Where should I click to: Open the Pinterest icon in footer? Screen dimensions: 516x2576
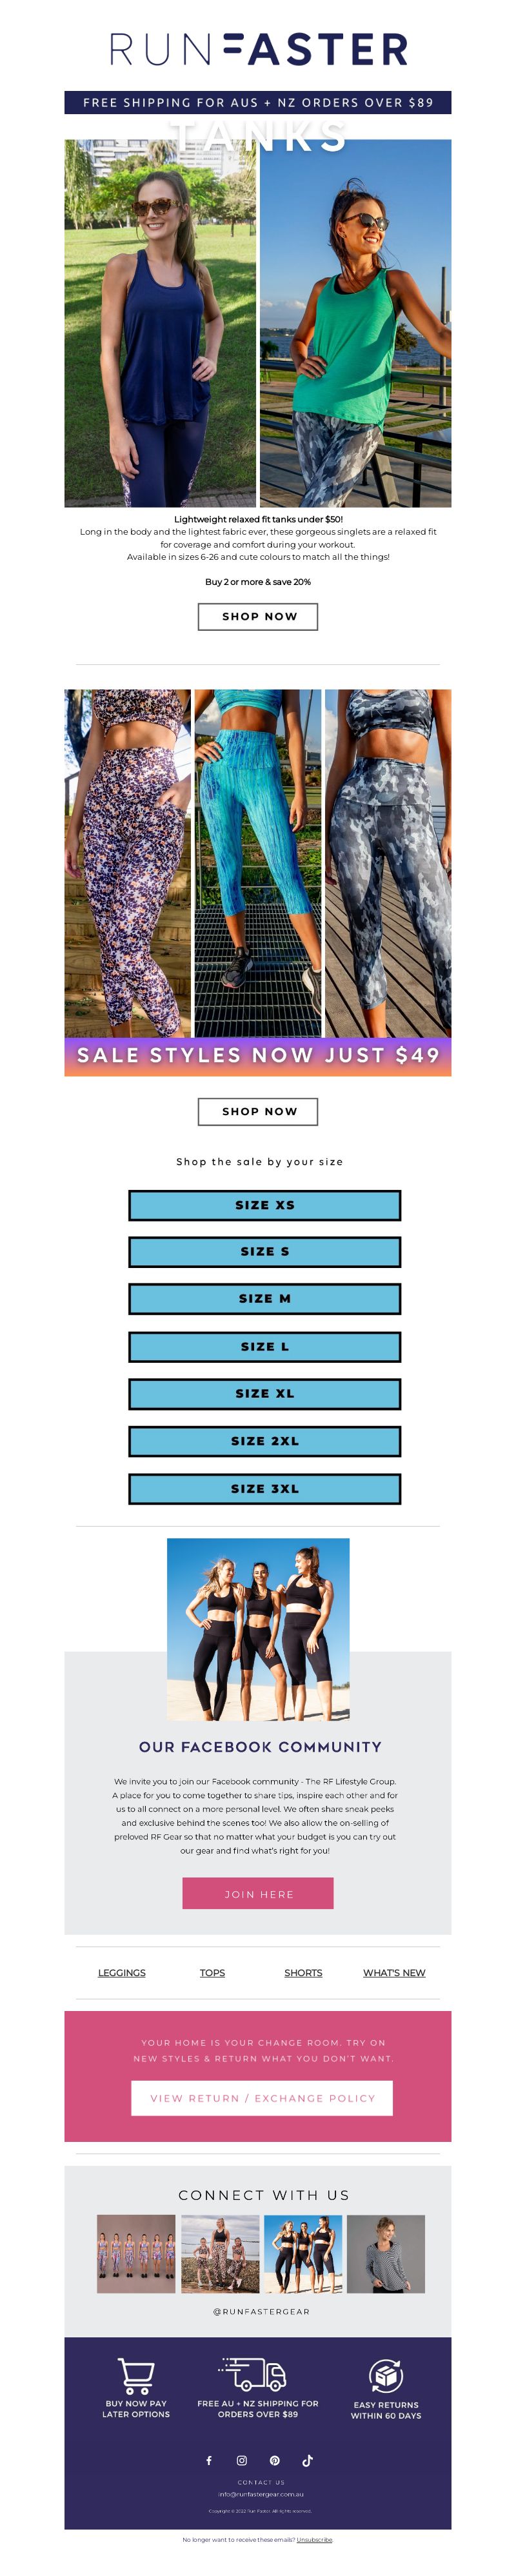tap(274, 2460)
